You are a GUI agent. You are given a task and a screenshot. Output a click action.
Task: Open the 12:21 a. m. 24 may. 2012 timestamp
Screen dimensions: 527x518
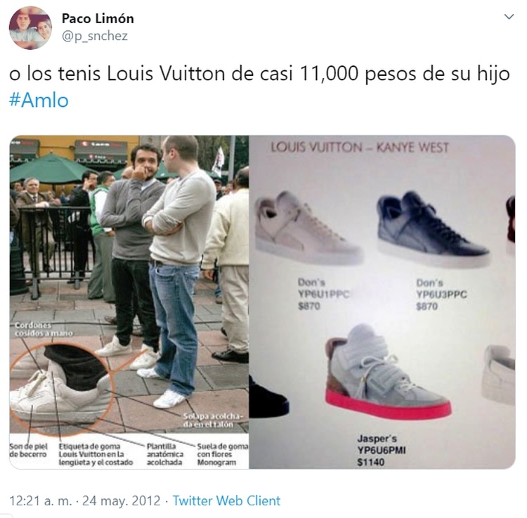[x=85, y=500]
